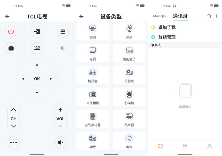Choose the 单反相机 camera device
The width and height of the screenshot is (222, 156).
[93, 97]
